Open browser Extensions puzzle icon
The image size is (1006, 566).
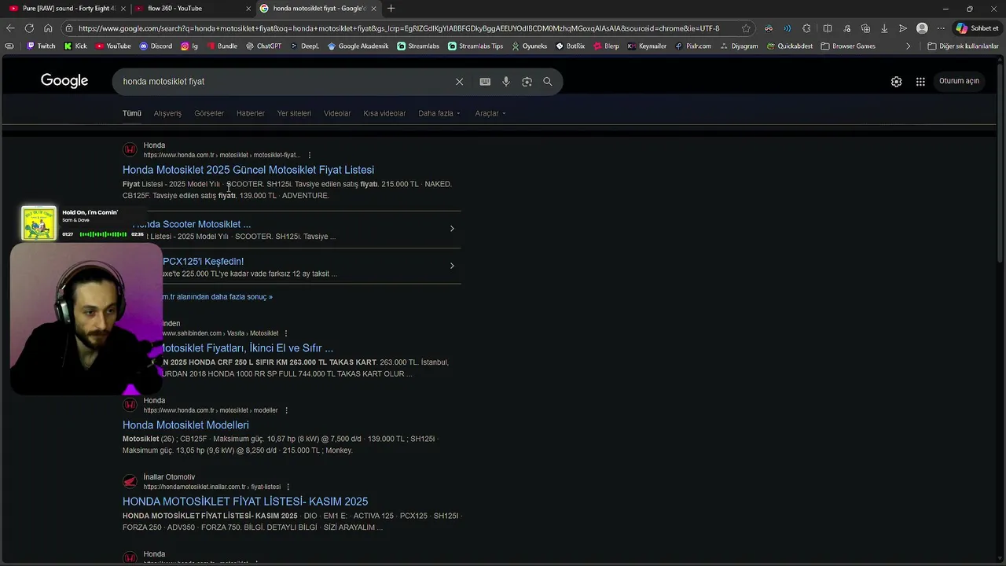pos(806,28)
